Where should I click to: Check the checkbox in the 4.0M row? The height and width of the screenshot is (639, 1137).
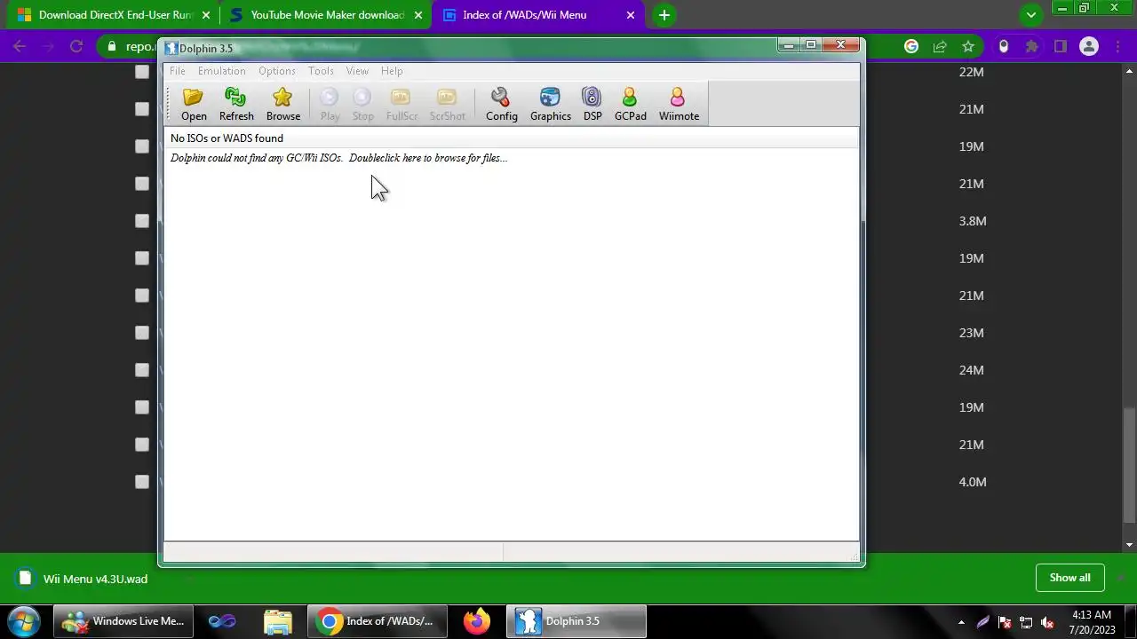click(x=142, y=482)
